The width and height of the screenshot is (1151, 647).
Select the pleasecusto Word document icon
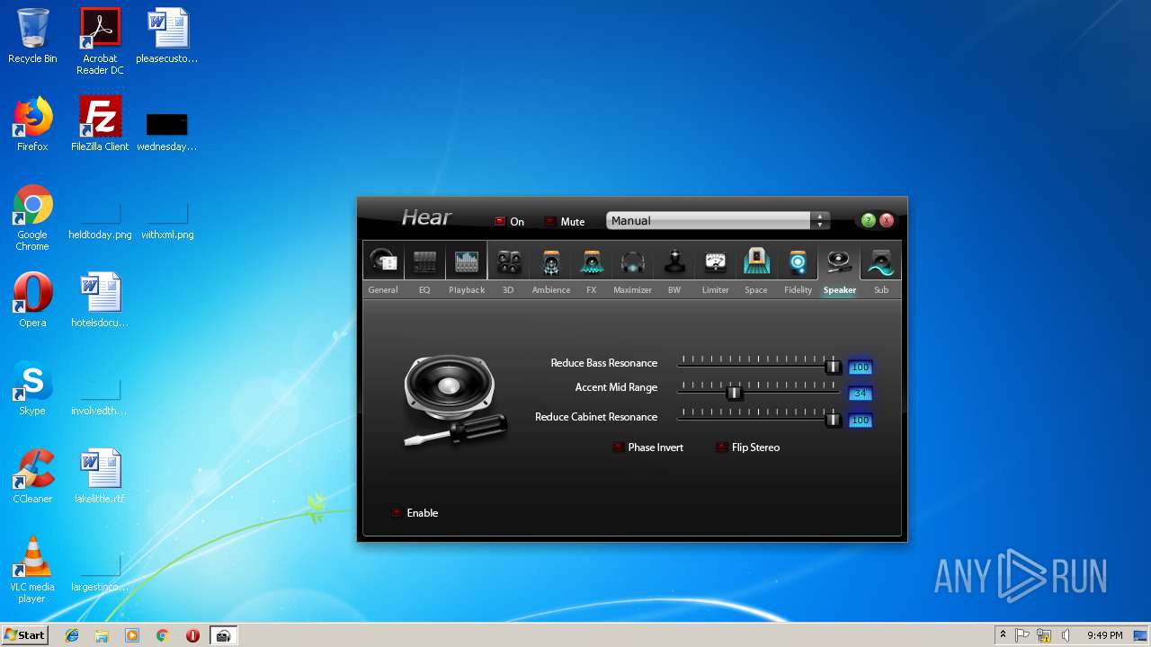coord(167,36)
